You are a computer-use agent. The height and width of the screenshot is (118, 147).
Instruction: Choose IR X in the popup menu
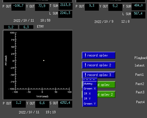pos(90,93)
